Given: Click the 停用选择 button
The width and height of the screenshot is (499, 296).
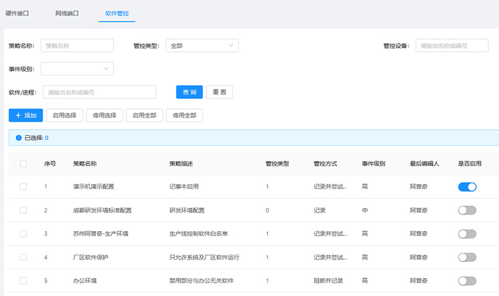Looking at the screenshot, I should (104, 116).
